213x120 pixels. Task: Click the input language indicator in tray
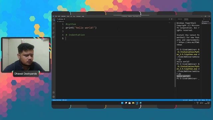coord(197,103)
